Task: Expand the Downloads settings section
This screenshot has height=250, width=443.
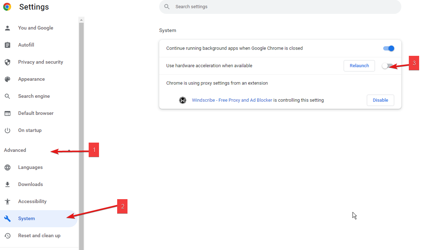Action: click(x=30, y=184)
